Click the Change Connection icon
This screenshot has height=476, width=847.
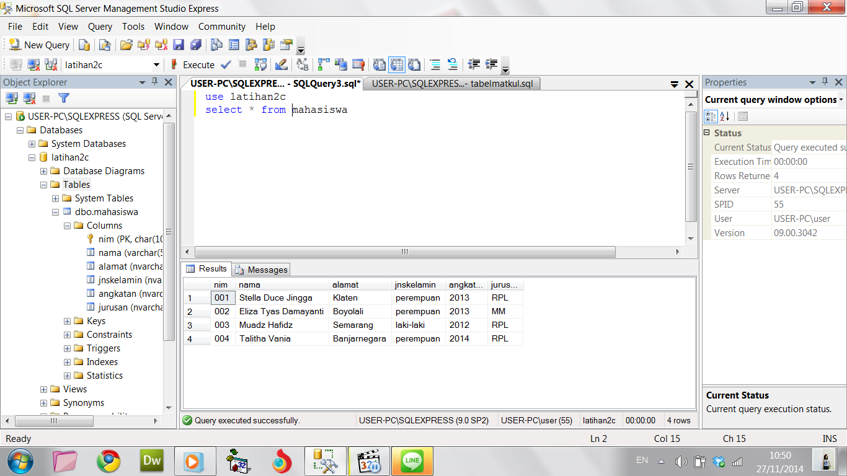click(x=50, y=64)
